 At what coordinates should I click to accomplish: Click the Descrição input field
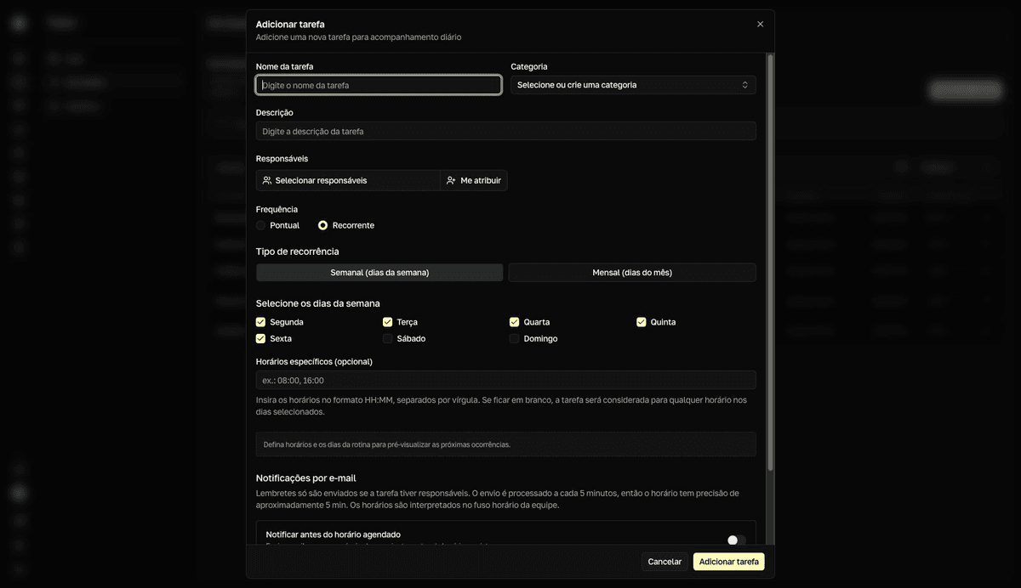(505, 131)
